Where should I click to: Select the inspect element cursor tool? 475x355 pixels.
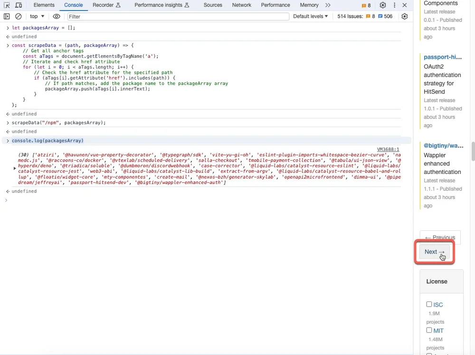point(7,5)
